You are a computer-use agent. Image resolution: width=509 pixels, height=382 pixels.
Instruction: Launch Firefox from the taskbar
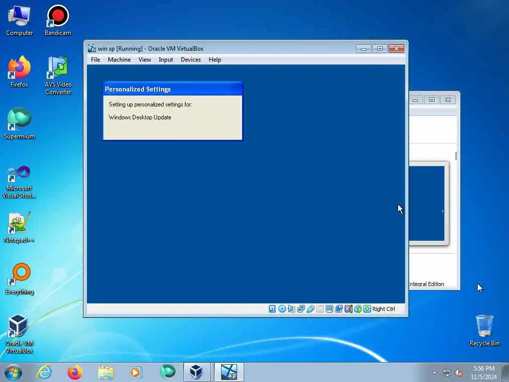tap(75, 372)
